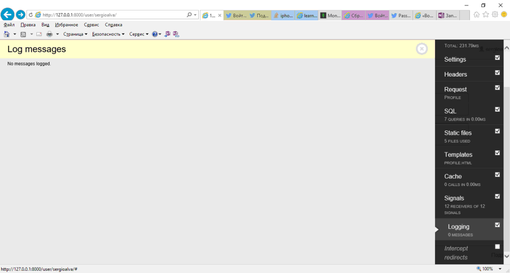Image resolution: width=510 pixels, height=273 pixels.
Task: Open the Headers debug panel
Action: coord(455,74)
